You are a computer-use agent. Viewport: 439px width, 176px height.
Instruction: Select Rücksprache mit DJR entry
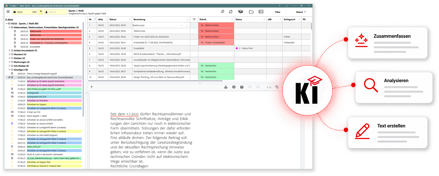tap(54, 97)
